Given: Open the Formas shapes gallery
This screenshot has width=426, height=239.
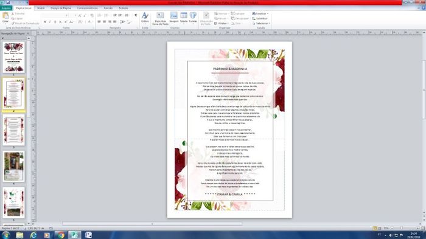Looking at the screenshot, I should (193, 18).
